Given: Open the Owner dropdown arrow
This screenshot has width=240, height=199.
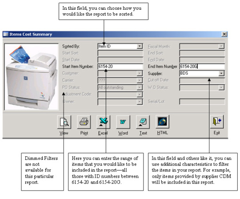Looking at the screenshot, I should point(140,102).
